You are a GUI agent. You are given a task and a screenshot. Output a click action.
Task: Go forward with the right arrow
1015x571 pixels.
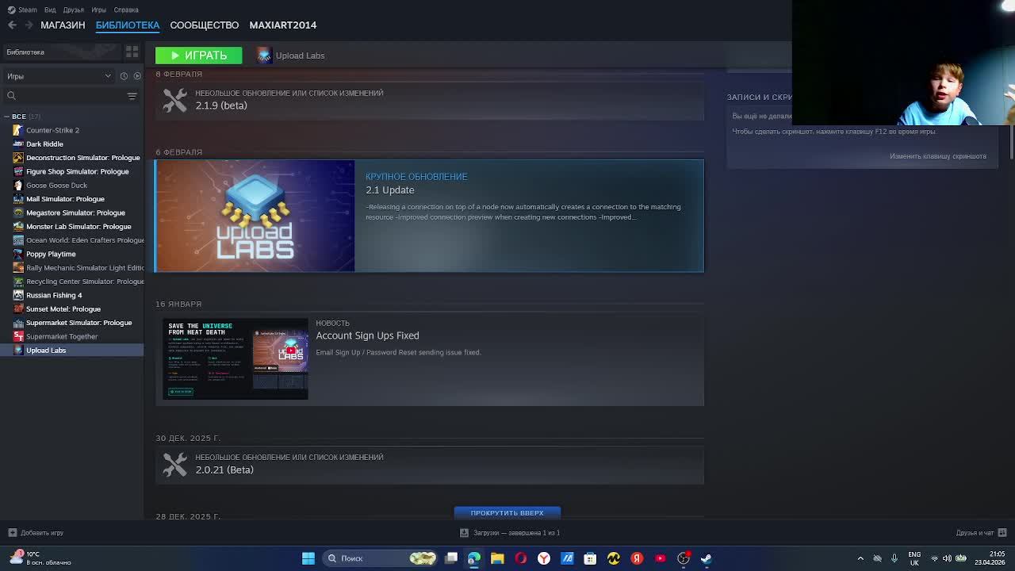[x=29, y=25]
